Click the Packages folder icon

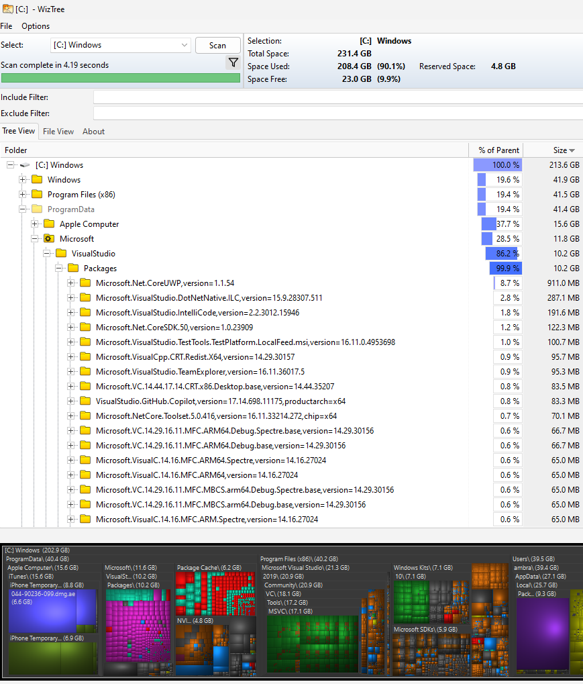(x=73, y=268)
